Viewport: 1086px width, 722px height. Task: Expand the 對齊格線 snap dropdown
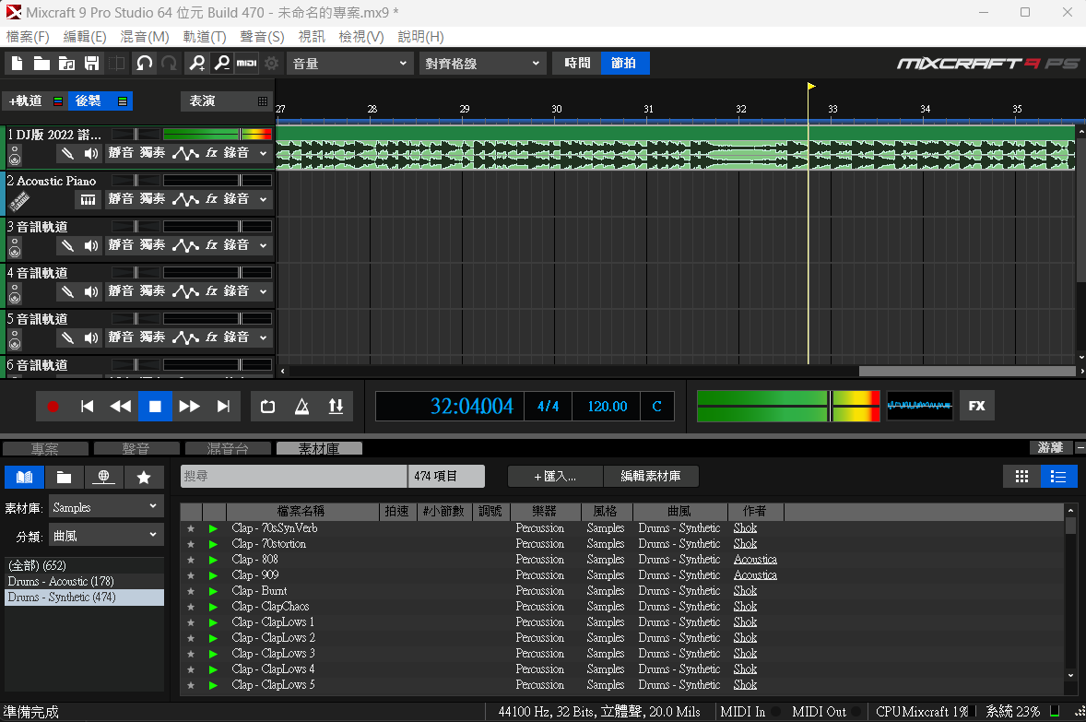[483, 64]
